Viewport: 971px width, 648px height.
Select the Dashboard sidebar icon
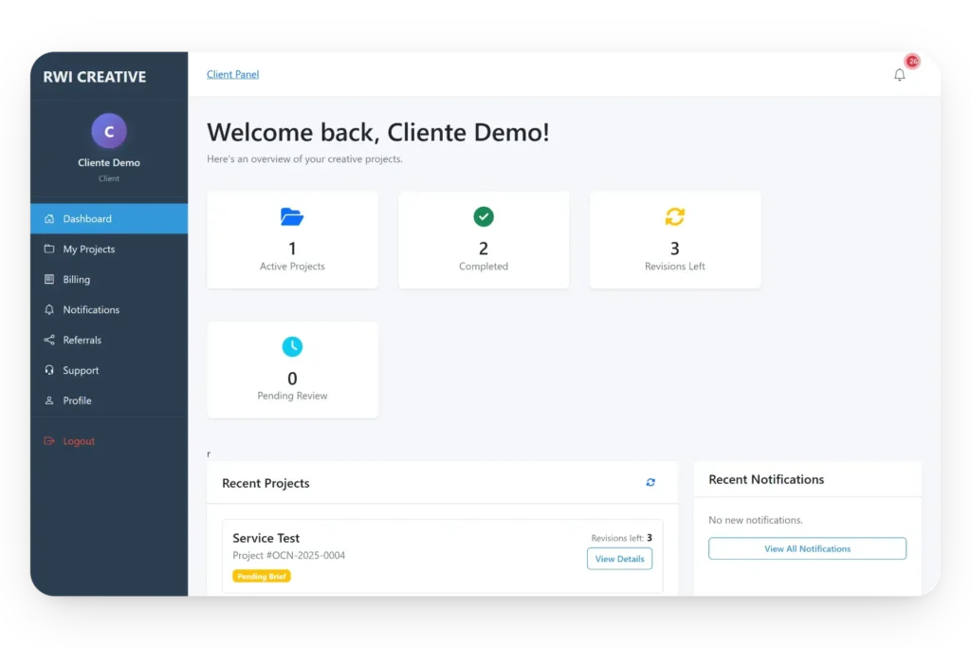48,218
